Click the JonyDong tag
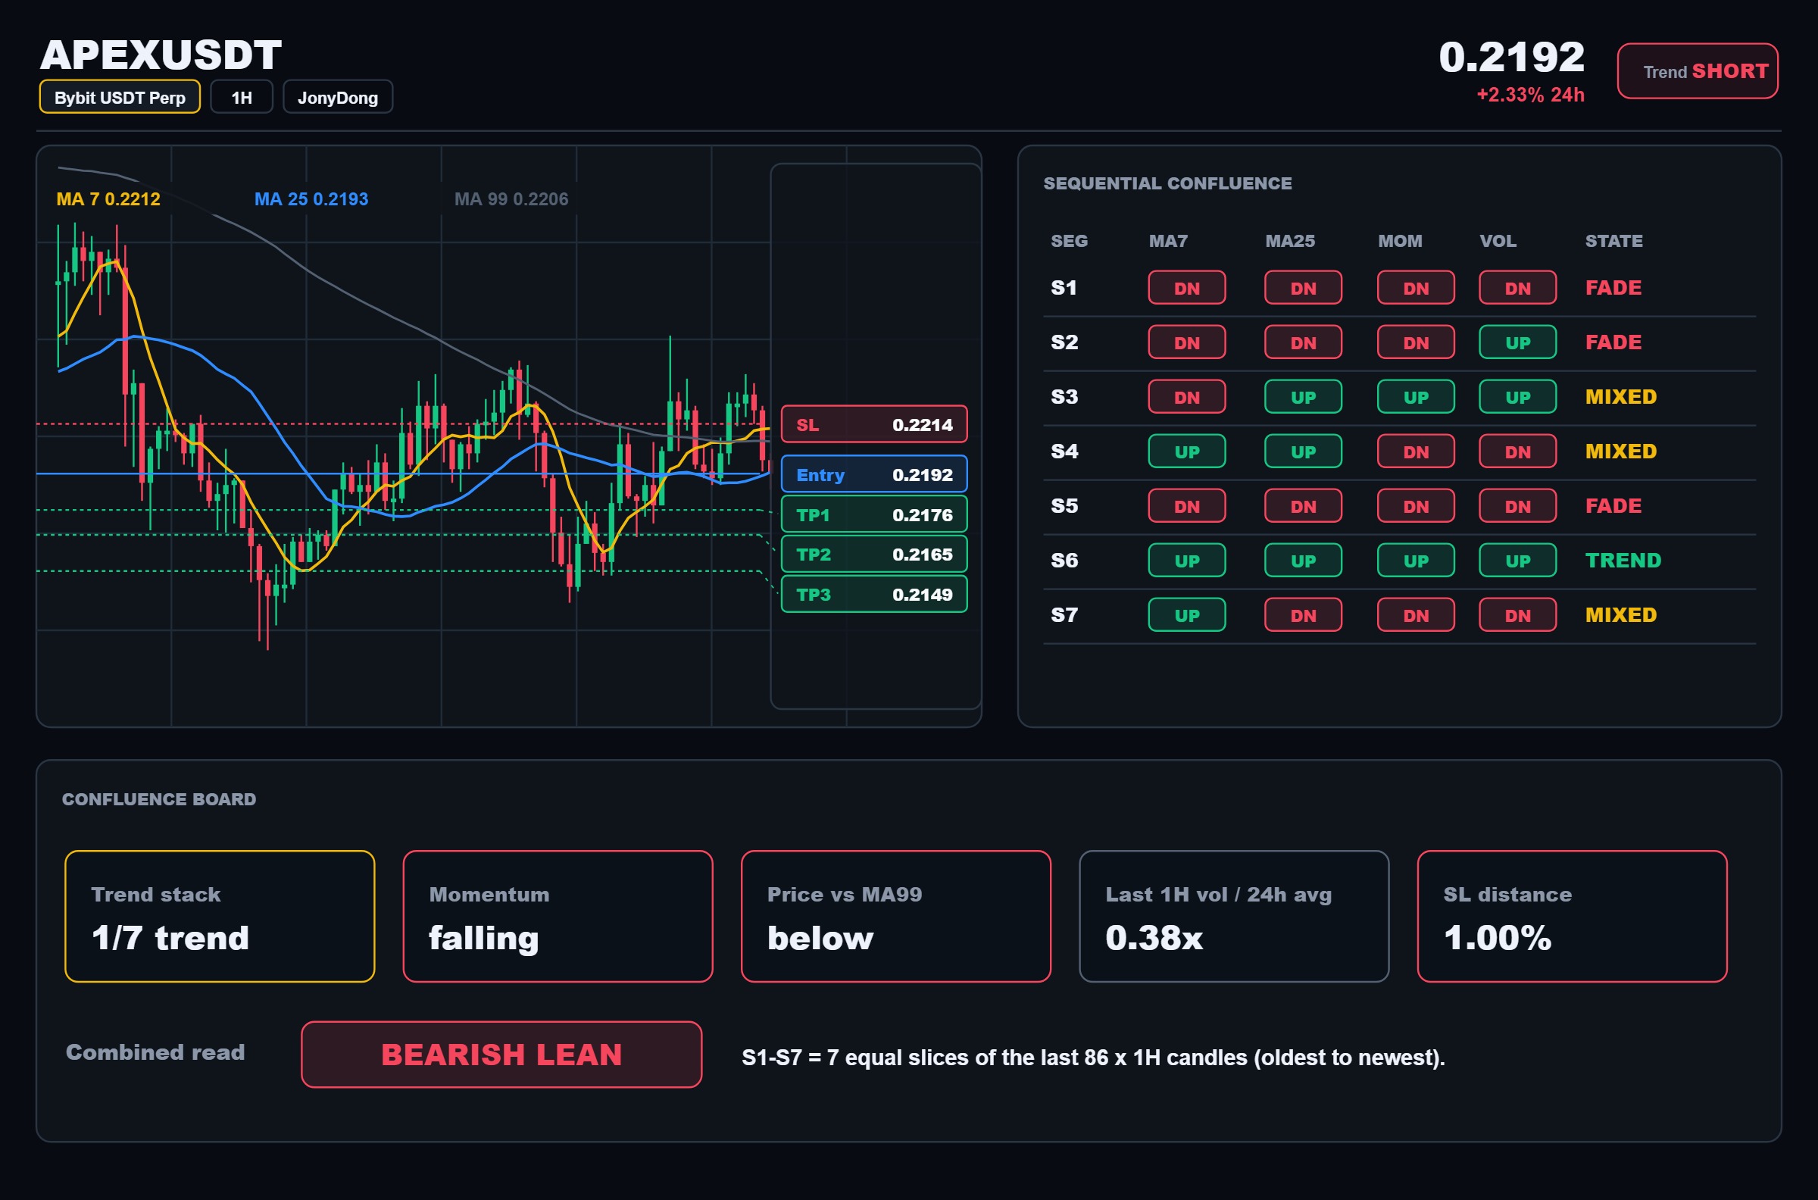This screenshot has width=1818, height=1200. point(337,97)
